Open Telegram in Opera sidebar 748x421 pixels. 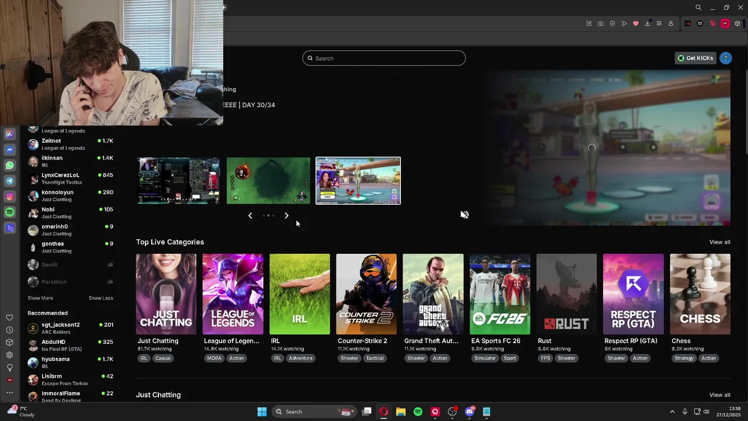[x=9, y=181]
